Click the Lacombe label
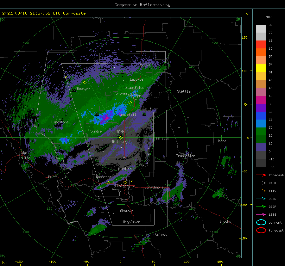Image resolution: width=285 pixels, height=266 pixels. tap(136, 79)
